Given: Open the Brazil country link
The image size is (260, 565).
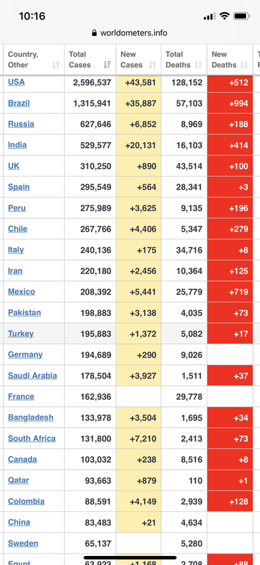Looking at the screenshot, I should [19, 103].
